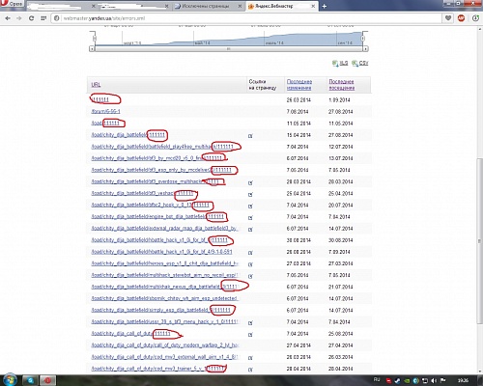Image resolution: width=483 pixels, height=386 pixels.
Task: Open the downloads icon in toolbar
Action: click(475, 18)
